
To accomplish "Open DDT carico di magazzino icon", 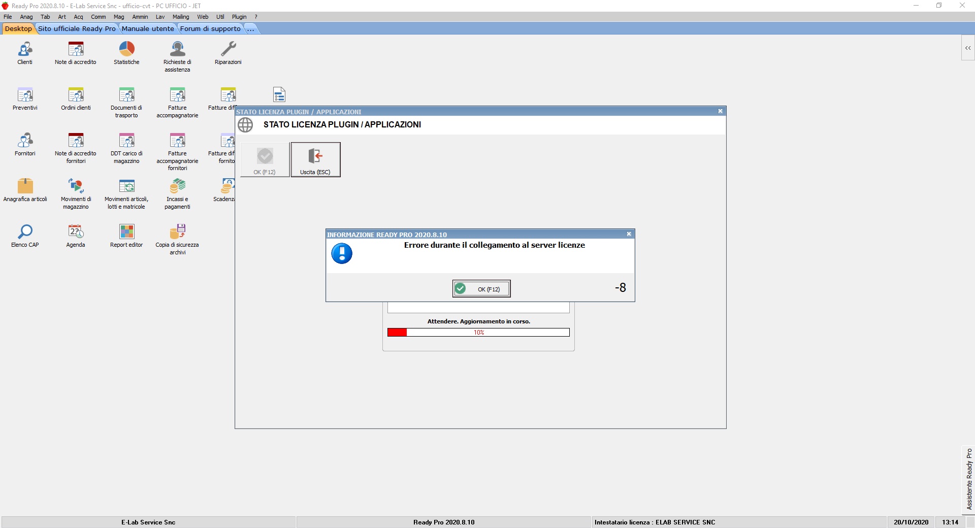I will point(126,148).
